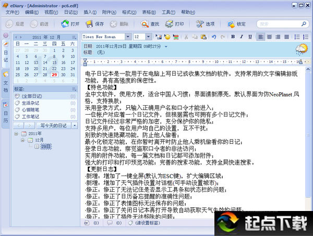Collapse the 12月 tree node

[22, 140]
